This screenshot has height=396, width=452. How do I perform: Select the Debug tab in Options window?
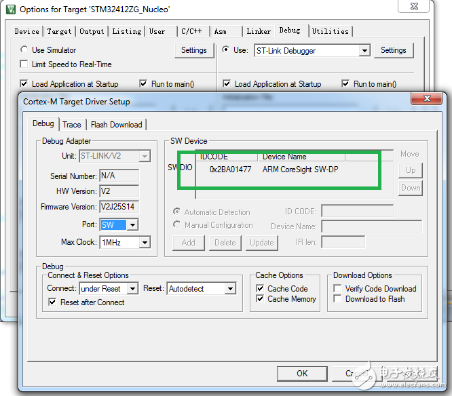[x=292, y=31]
